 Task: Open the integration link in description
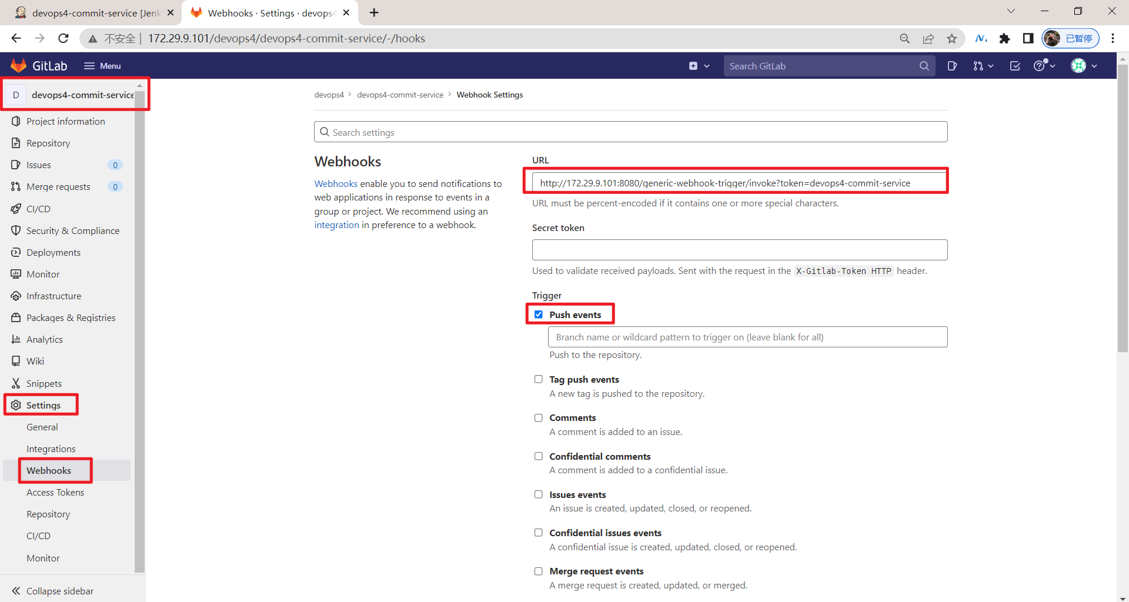pos(336,225)
